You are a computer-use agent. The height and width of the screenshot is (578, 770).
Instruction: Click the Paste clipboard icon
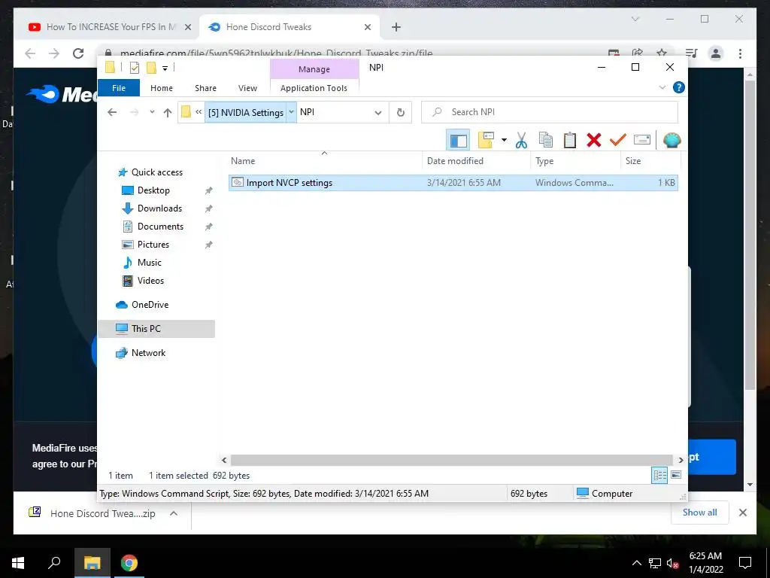click(570, 140)
